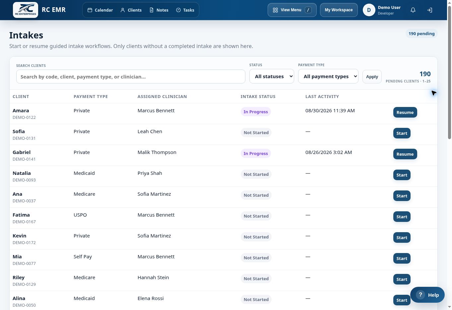Click the Assigned Clinician column header
Viewport: 452px width, 310px height.
[x=162, y=96]
